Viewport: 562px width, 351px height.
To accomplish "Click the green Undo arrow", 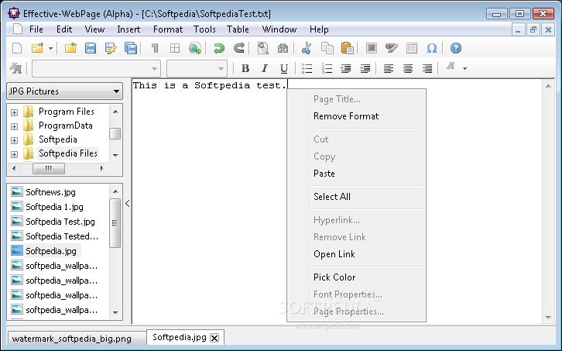I will tap(218, 48).
